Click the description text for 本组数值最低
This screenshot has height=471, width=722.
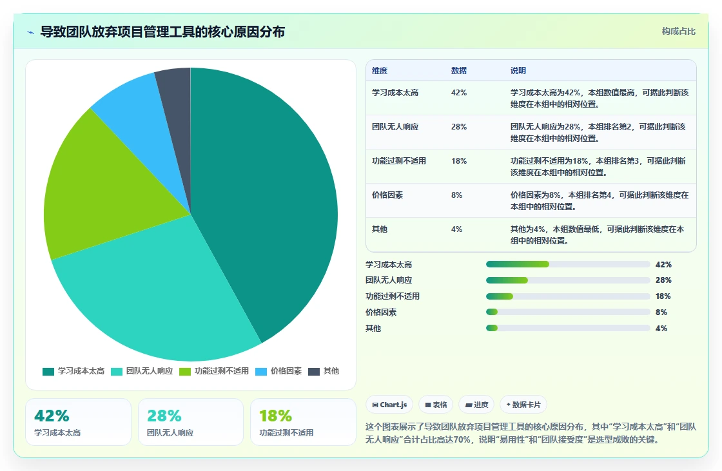[x=597, y=235]
